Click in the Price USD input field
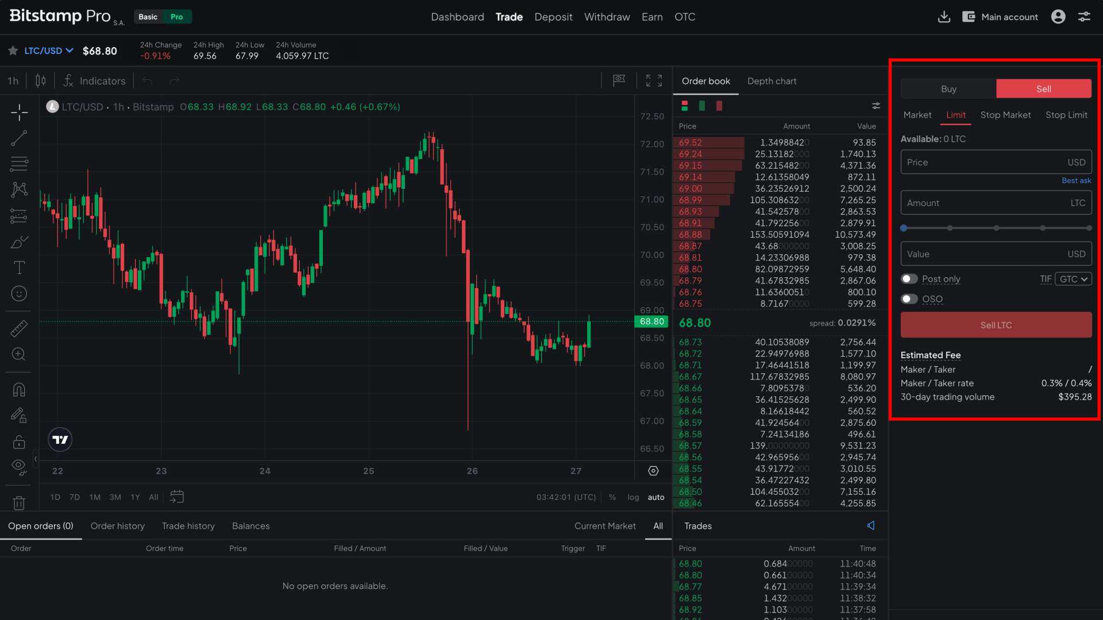Viewport: 1103px width, 620px height. pyautogui.click(x=996, y=162)
